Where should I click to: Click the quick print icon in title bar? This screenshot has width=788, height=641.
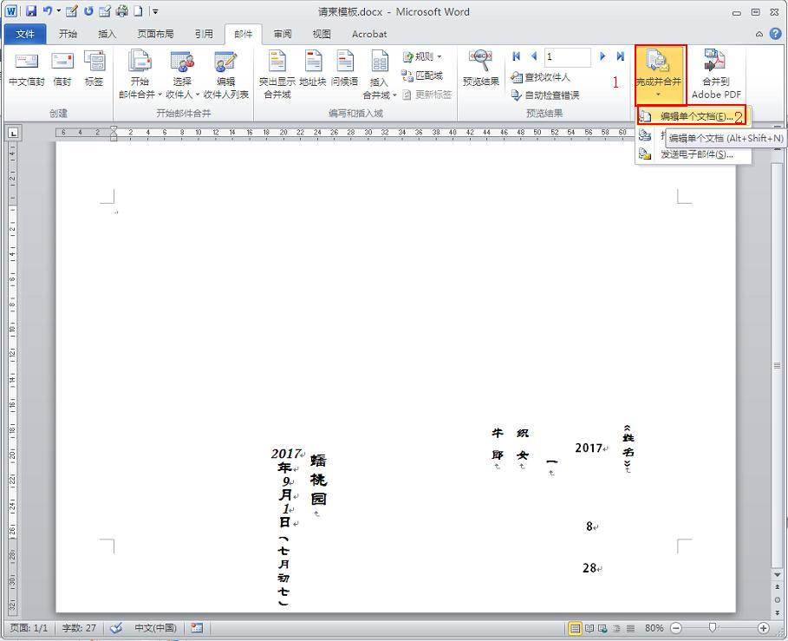click(x=121, y=11)
